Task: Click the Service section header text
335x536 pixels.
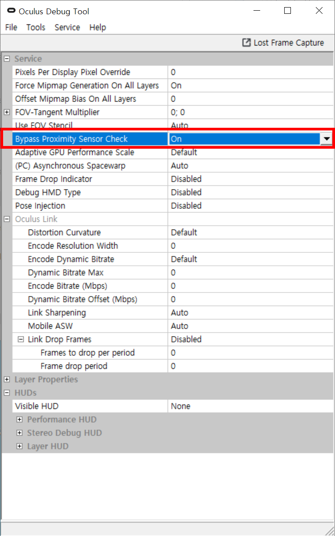Action: tap(28, 59)
